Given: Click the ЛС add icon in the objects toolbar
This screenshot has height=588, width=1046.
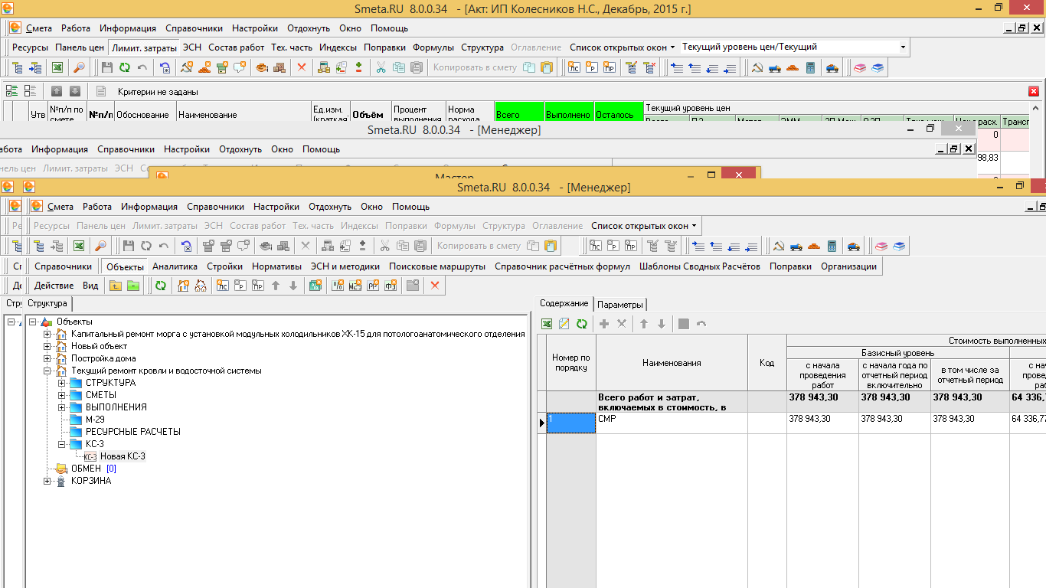Looking at the screenshot, I should click(223, 286).
